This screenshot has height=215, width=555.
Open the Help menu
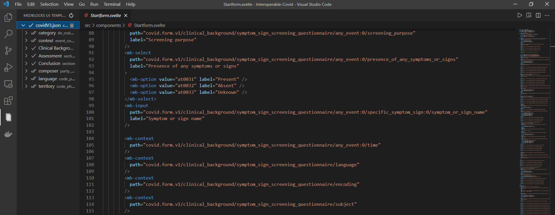point(130,4)
